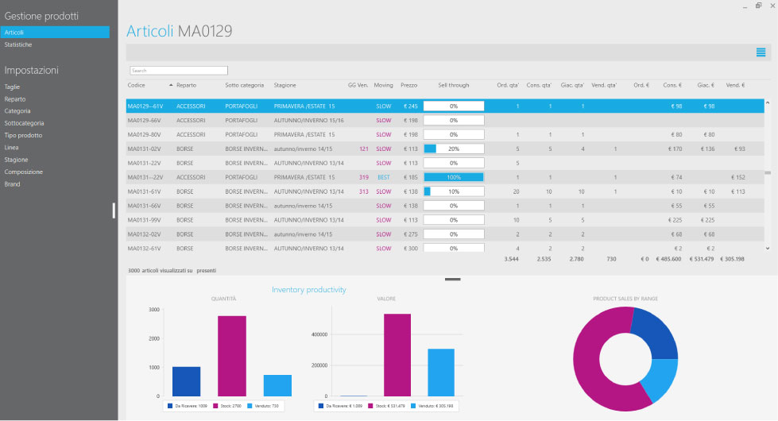
Task: Select Da Ricevere legend square in Quantità chart
Action: (x=170, y=406)
